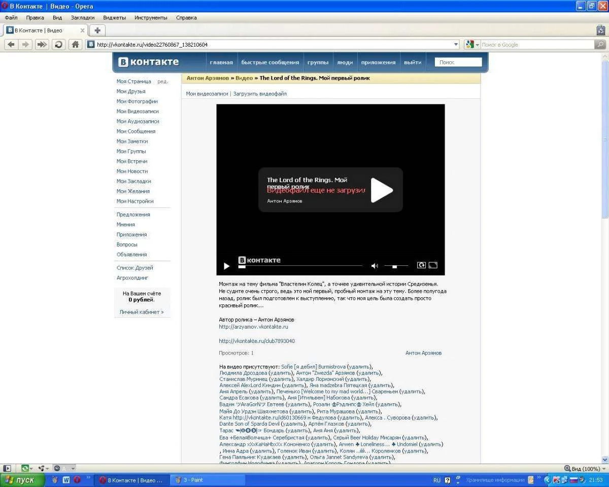This screenshot has width=609, height=487.
Task: Click the big play button on video overlay
Action: pos(382,190)
